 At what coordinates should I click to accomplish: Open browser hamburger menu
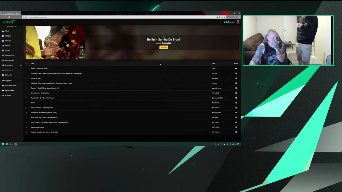239,17
